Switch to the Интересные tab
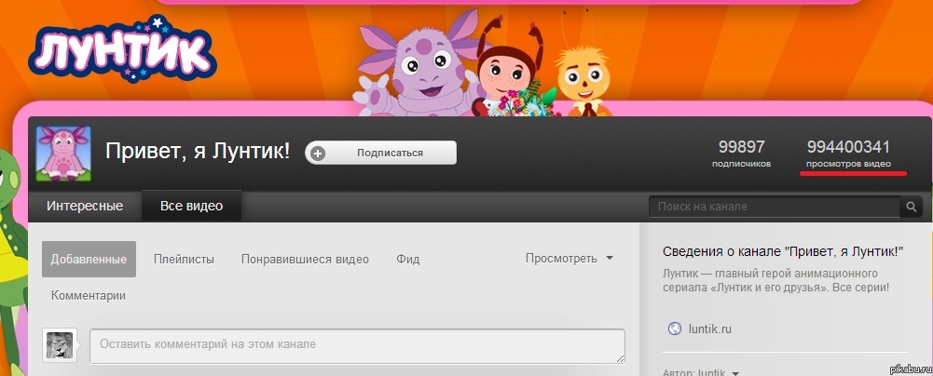The height and width of the screenshot is (376, 933). 85,206
